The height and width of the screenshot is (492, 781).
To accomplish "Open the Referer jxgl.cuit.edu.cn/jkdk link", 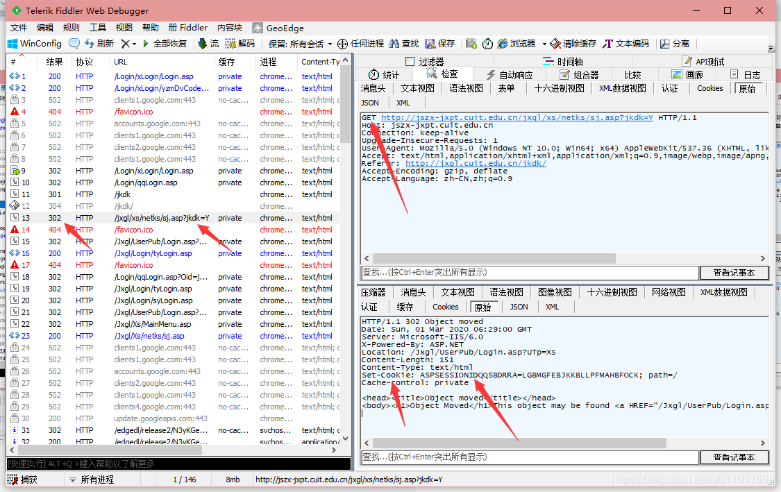I will [476, 163].
